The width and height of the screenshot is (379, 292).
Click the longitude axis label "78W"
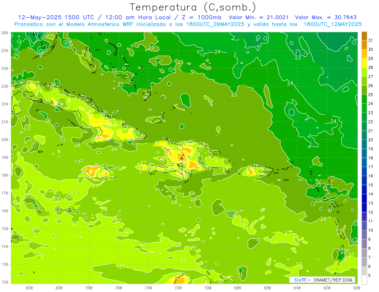point(89,288)
